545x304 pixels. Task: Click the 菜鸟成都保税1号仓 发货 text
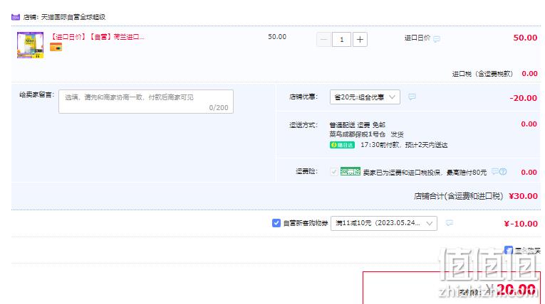click(366, 134)
